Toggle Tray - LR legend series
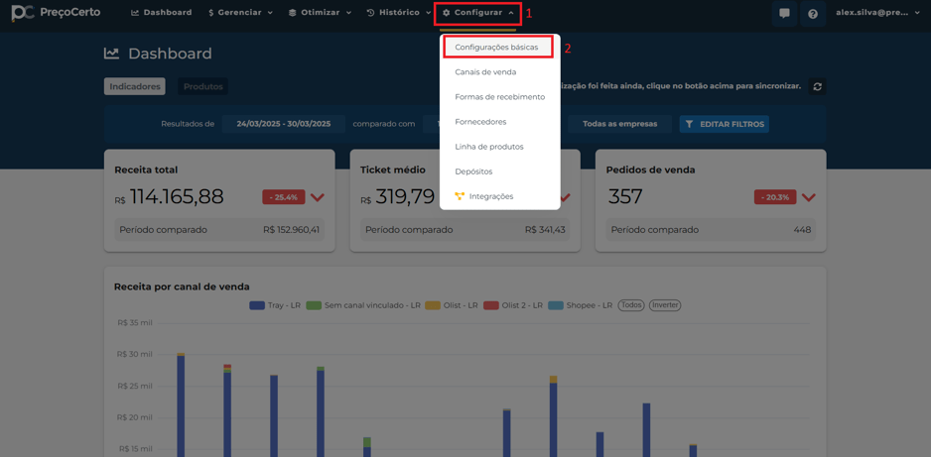 [275, 305]
